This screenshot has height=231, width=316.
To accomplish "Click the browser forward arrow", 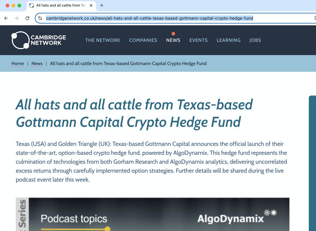I will coord(17,18).
